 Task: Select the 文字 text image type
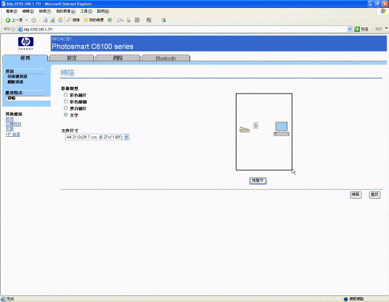click(66, 115)
